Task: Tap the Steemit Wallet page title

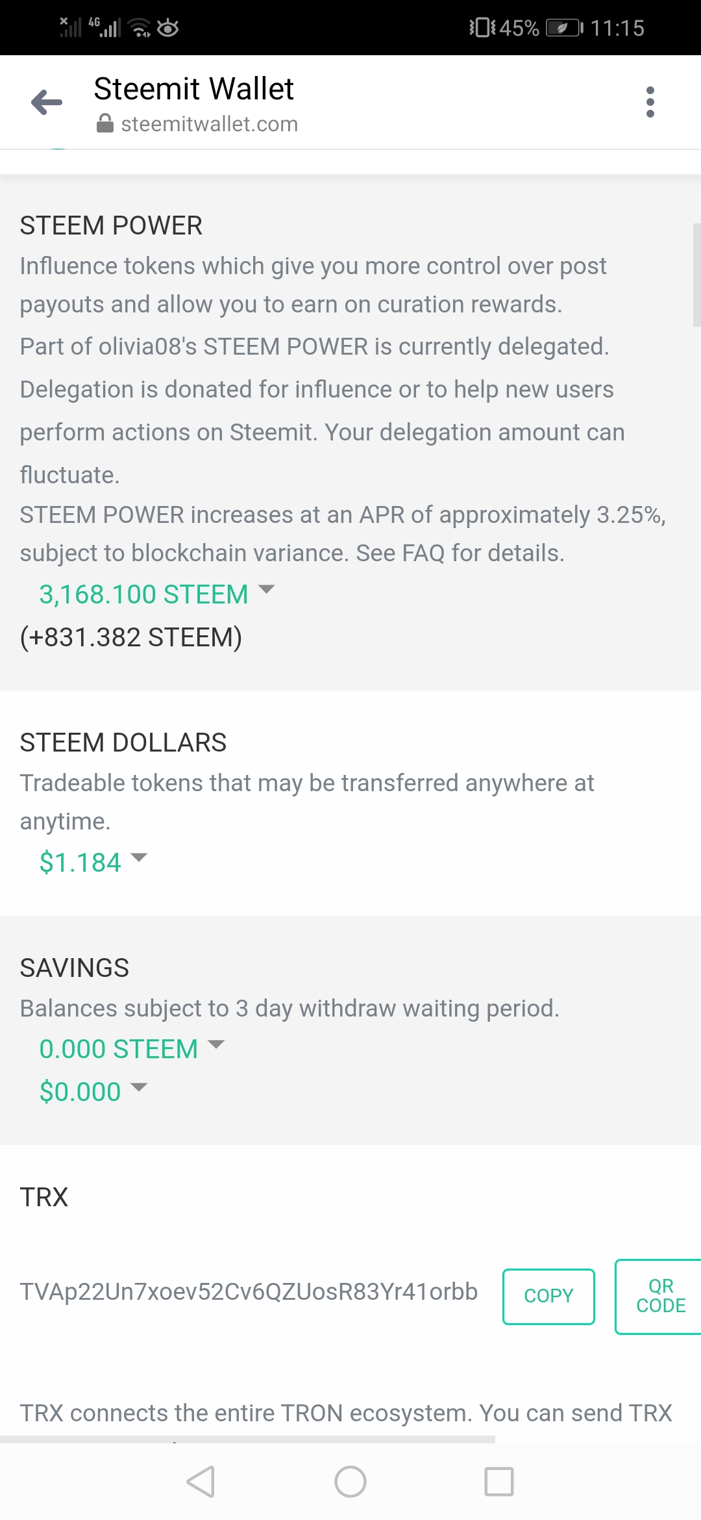Action: (x=193, y=89)
